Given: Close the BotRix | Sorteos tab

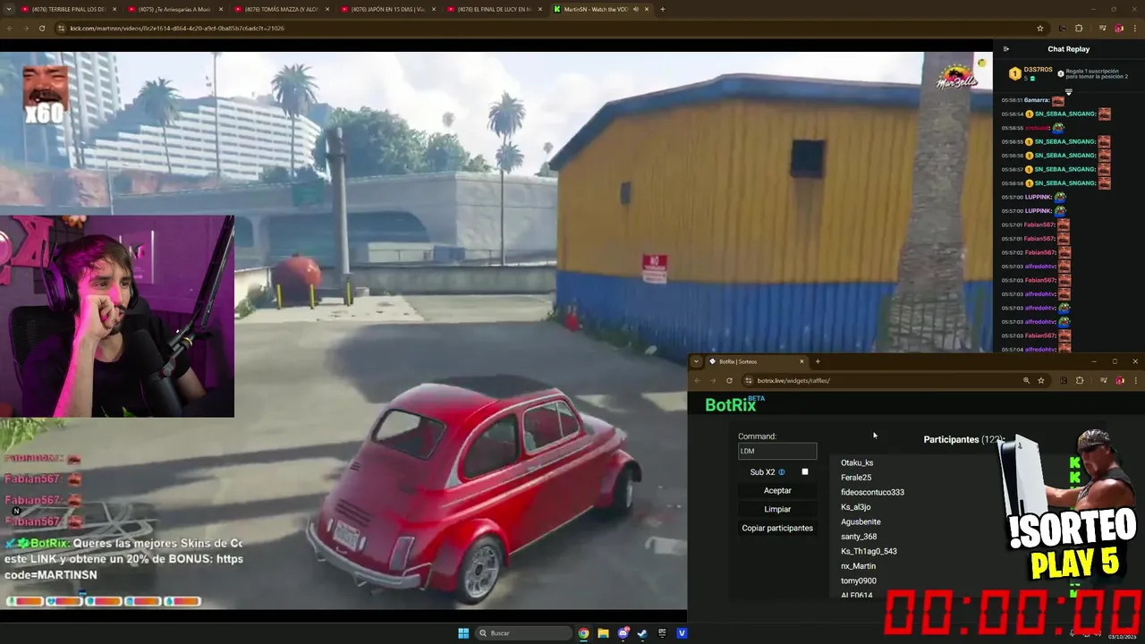Looking at the screenshot, I should (x=801, y=361).
